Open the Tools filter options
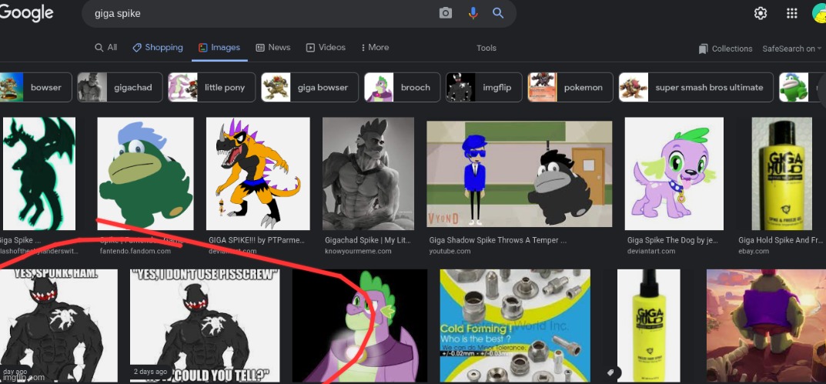The width and height of the screenshot is (826, 384). point(487,48)
